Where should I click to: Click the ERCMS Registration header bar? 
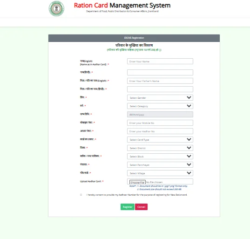pyautogui.click(x=134, y=38)
